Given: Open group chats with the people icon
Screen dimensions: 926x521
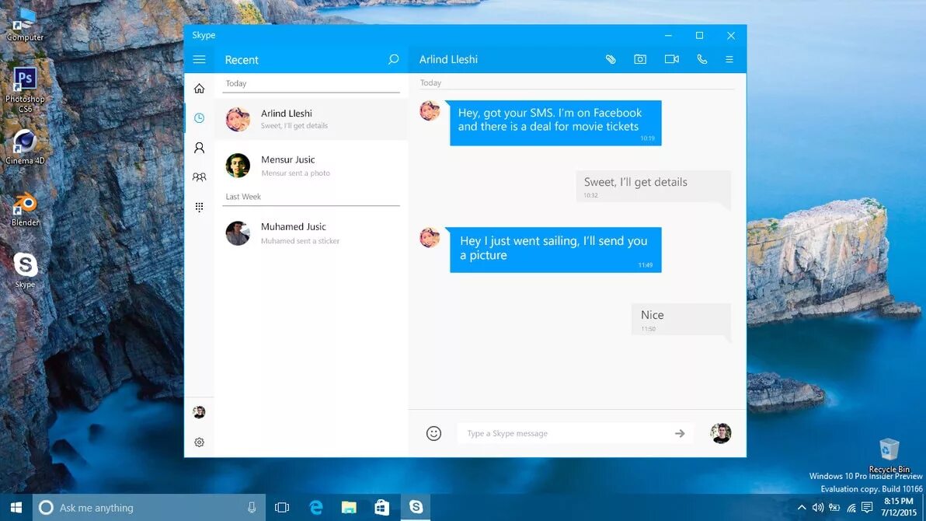Looking at the screenshot, I should (x=199, y=177).
